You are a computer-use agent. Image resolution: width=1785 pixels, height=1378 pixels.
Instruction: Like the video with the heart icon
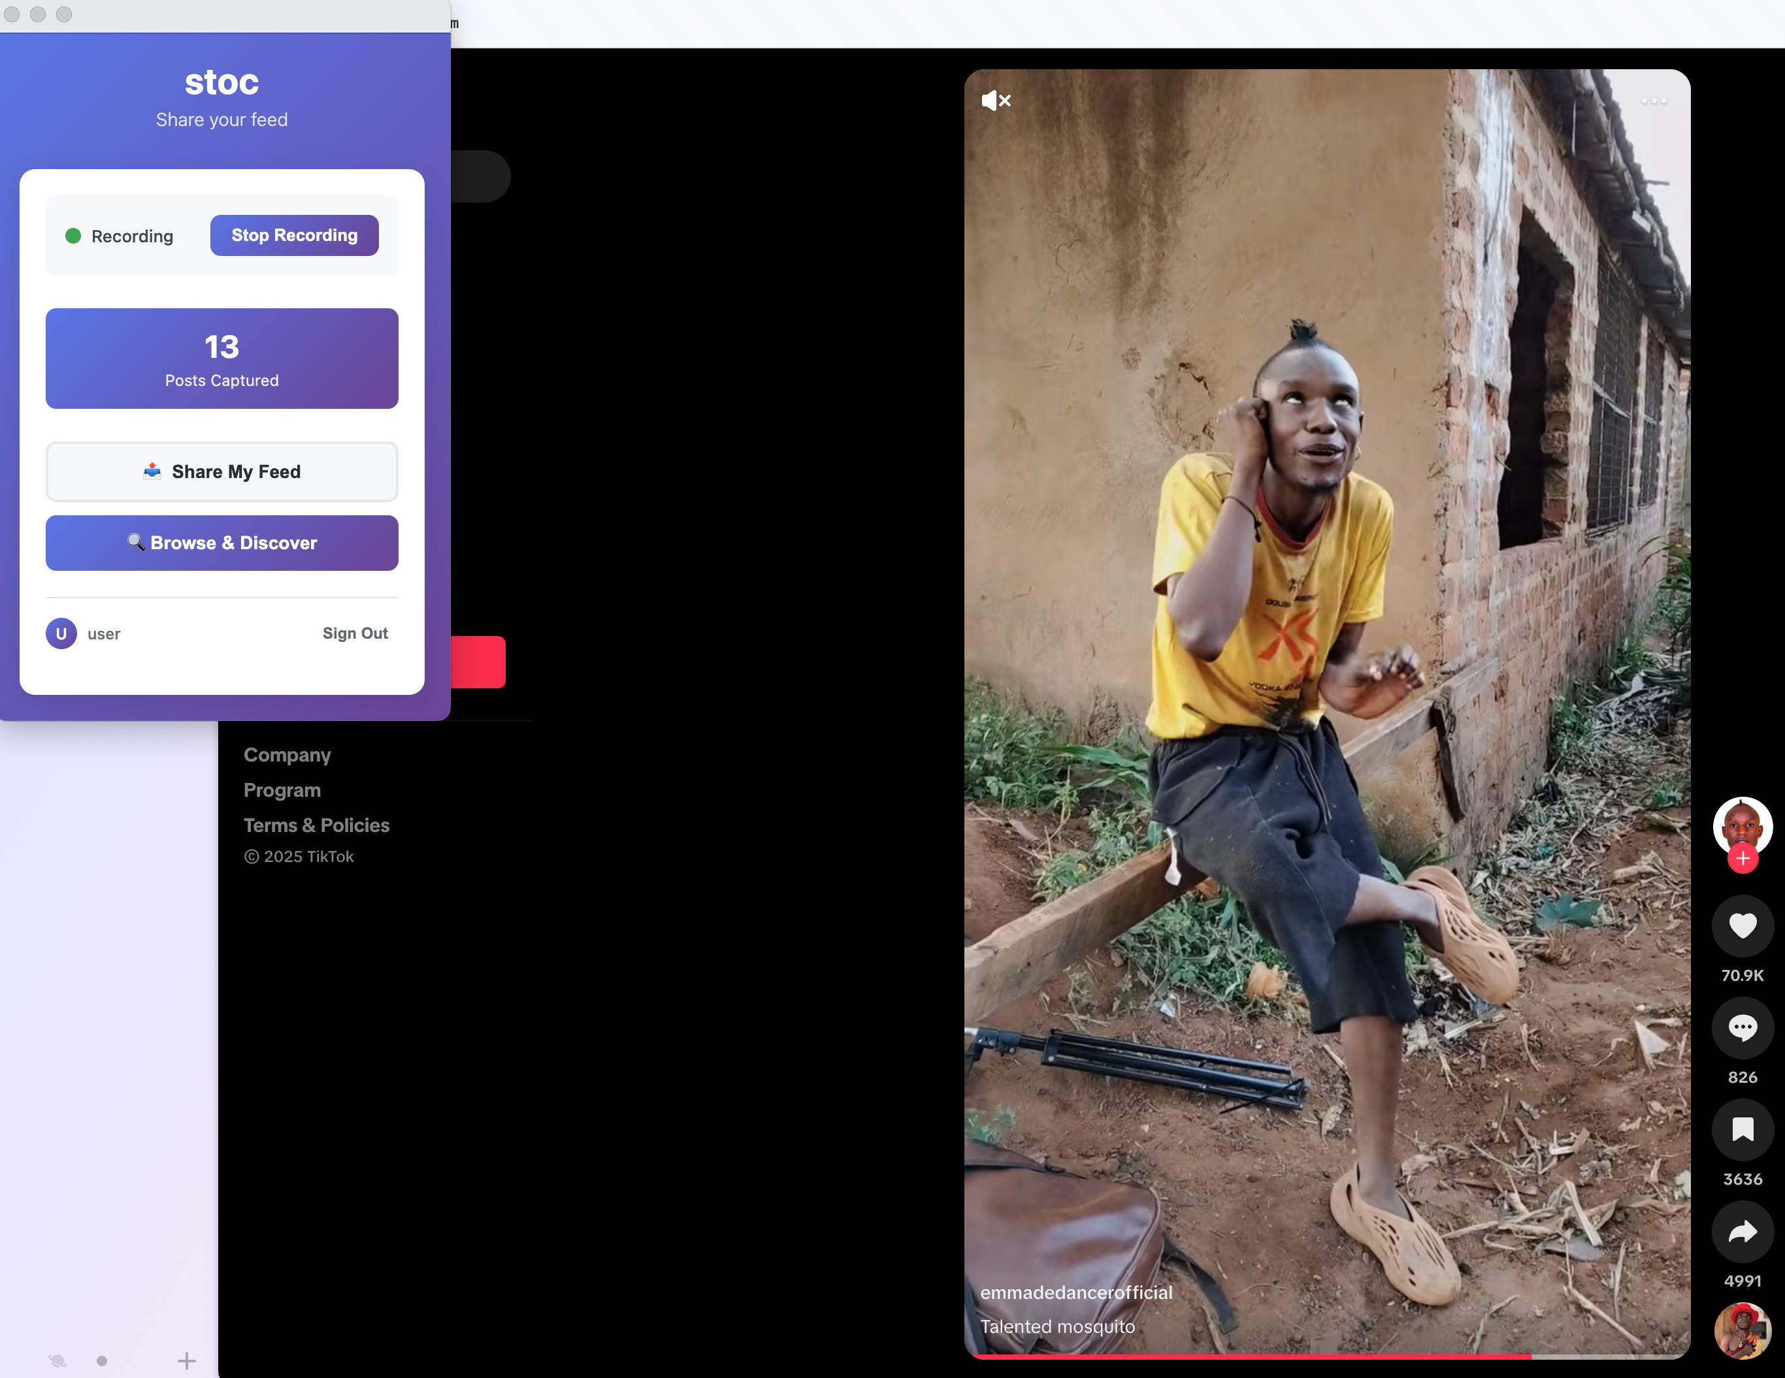pos(1742,925)
